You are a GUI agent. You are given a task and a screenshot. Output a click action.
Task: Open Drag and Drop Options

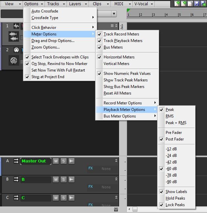click(53, 41)
